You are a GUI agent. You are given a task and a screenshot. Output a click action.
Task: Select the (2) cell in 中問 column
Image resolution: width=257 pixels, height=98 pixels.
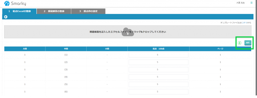(x=66, y=62)
